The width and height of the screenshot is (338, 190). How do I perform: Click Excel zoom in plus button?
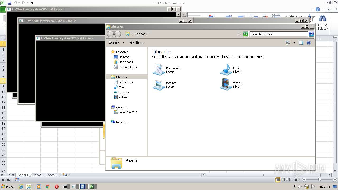335,180
